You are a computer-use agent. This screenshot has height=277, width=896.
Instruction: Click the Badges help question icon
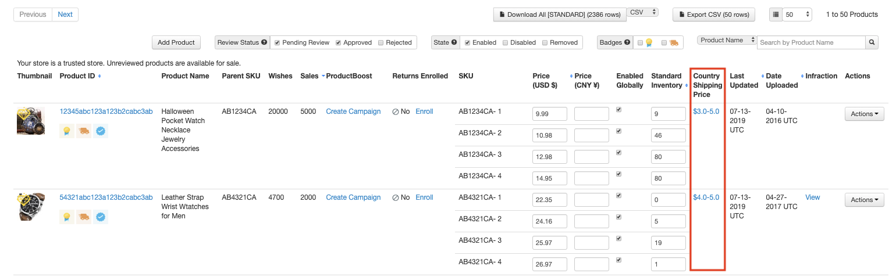(627, 42)
